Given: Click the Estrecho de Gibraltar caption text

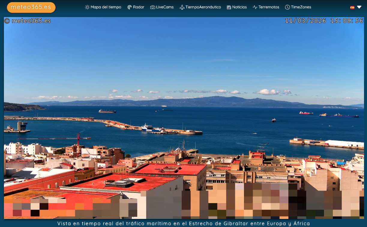Looking at the screenshot, I should coord(183,223).
